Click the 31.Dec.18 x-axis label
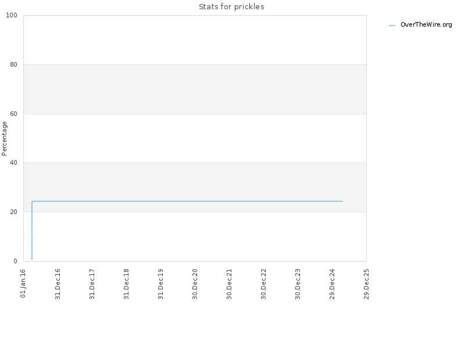Screen dimensions: 465x348 pyautogui.click(x=126, y=284)
